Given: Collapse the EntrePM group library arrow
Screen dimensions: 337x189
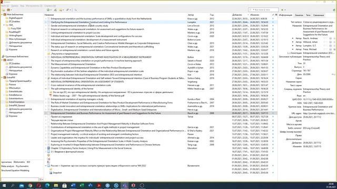Looking at the screenshot, I should tap(2, 77).
